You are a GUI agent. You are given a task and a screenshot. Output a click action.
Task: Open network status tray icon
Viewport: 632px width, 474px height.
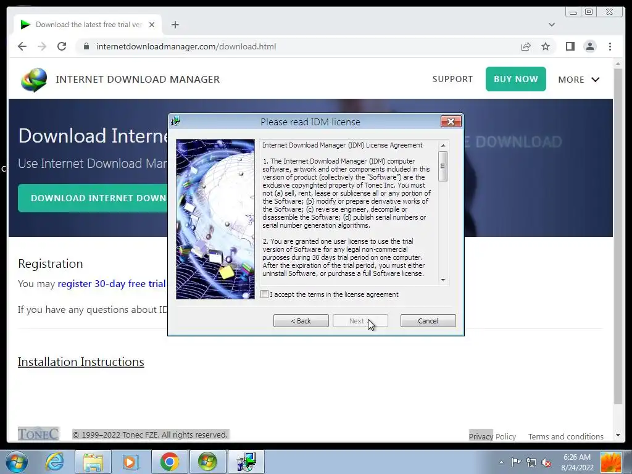(531, 462)
